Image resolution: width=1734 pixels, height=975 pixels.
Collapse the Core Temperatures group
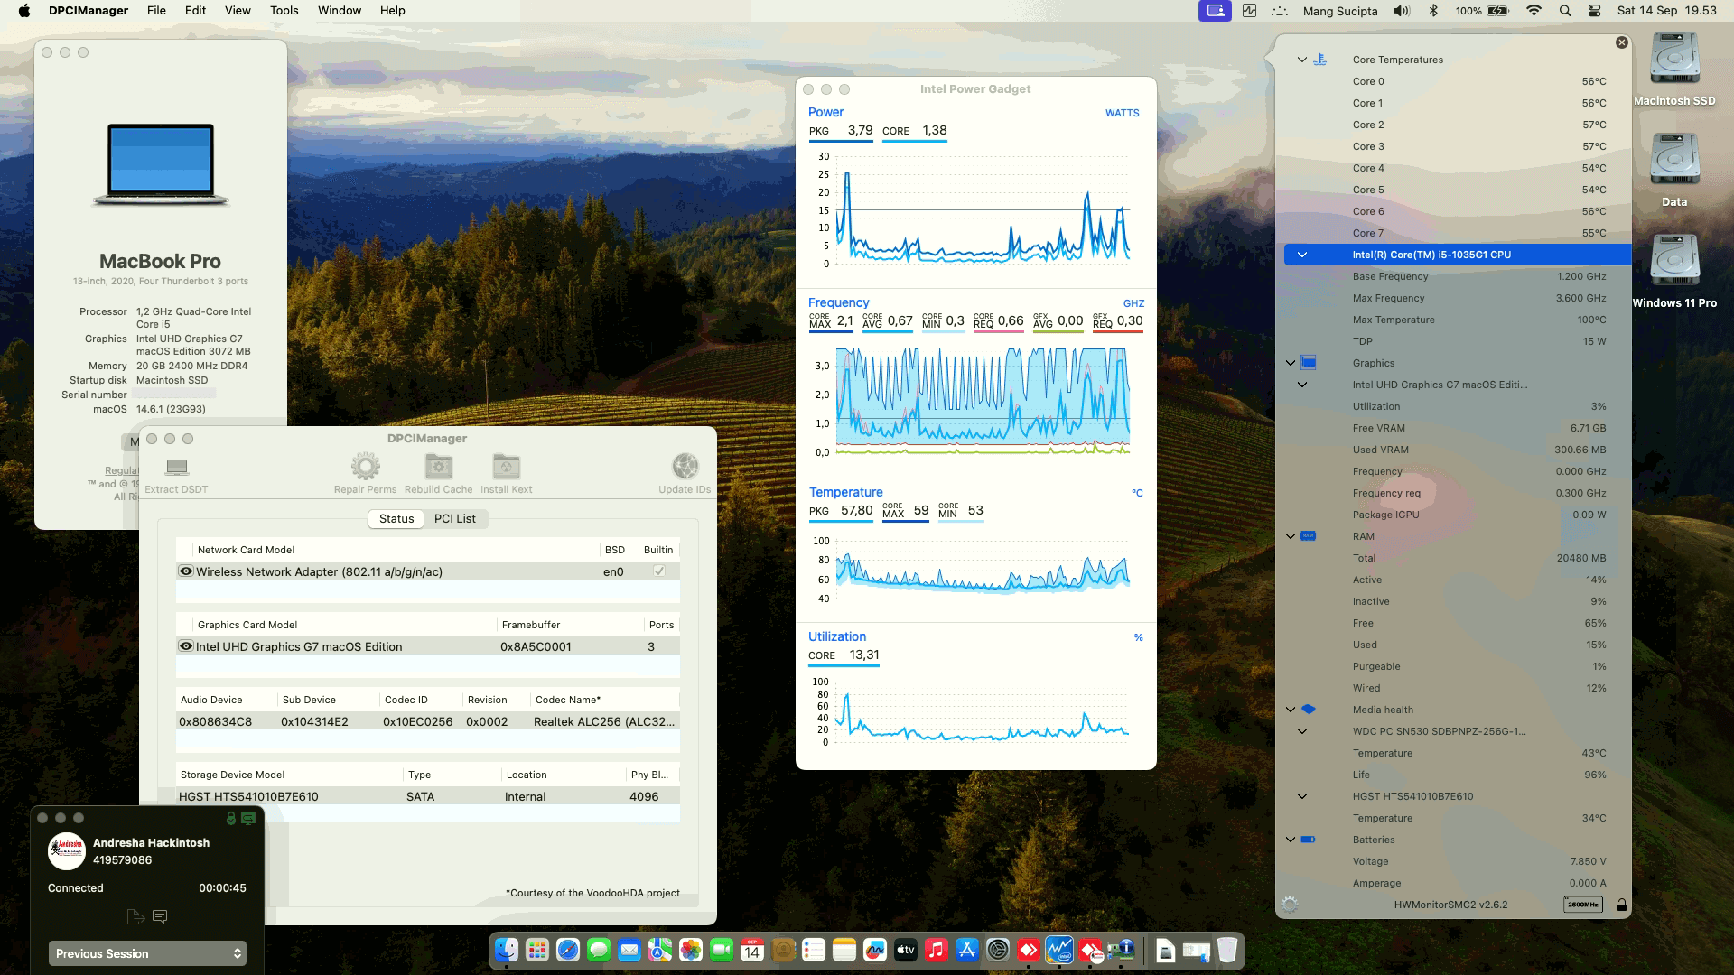click(1302, 60)
